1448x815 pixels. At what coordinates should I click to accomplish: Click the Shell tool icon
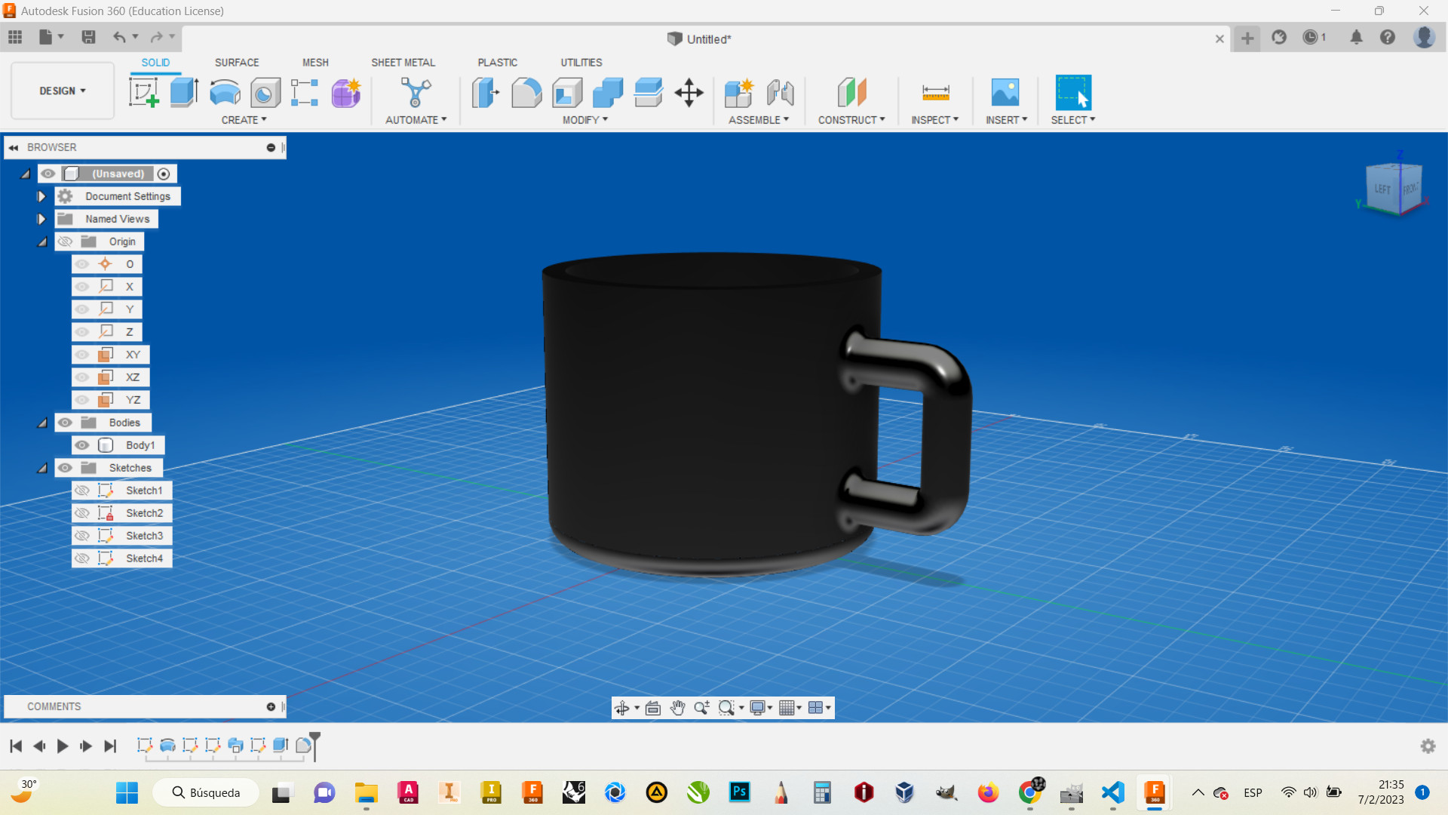pos(567,93)
